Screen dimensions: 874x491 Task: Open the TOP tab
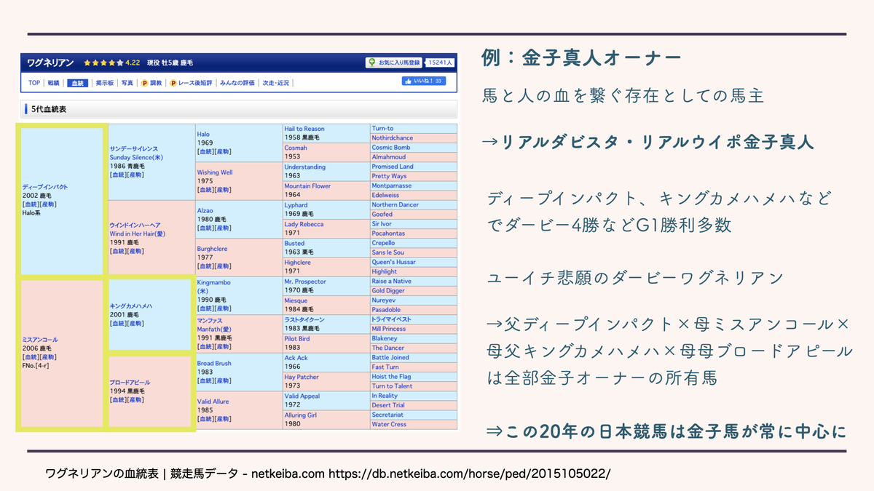coord(34,83)
